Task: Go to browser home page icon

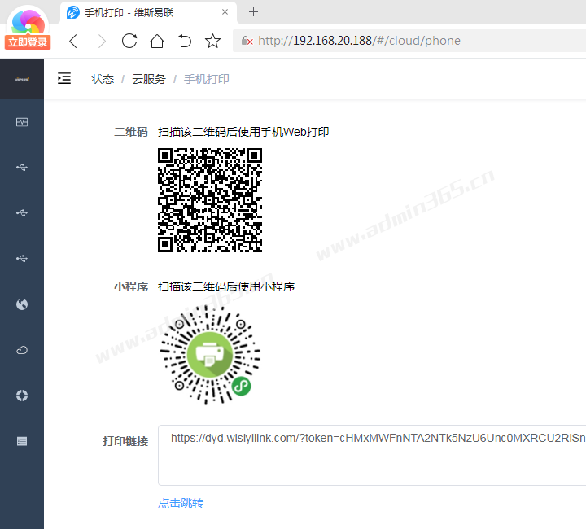Action: (157, 41)
